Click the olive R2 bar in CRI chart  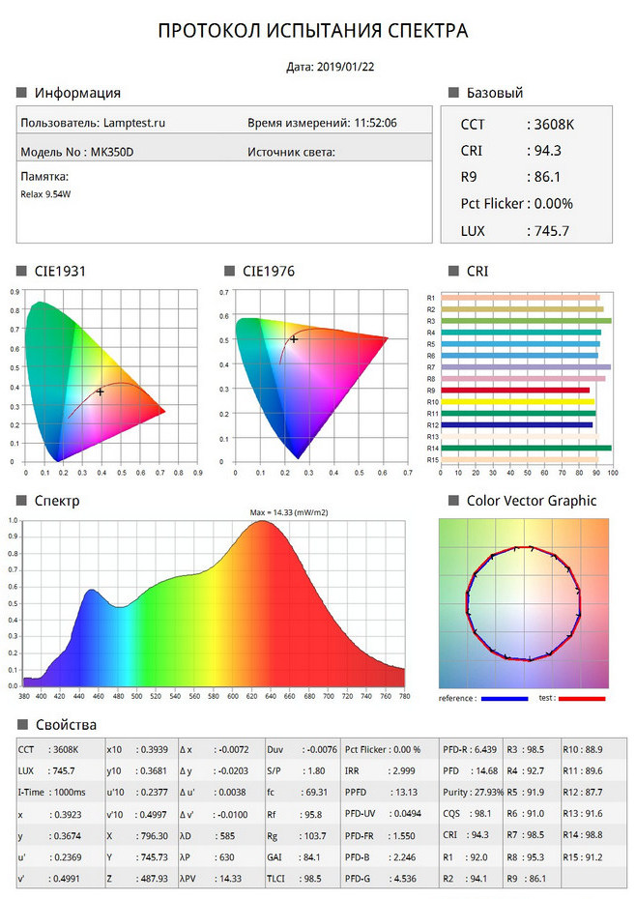point(522,309)
